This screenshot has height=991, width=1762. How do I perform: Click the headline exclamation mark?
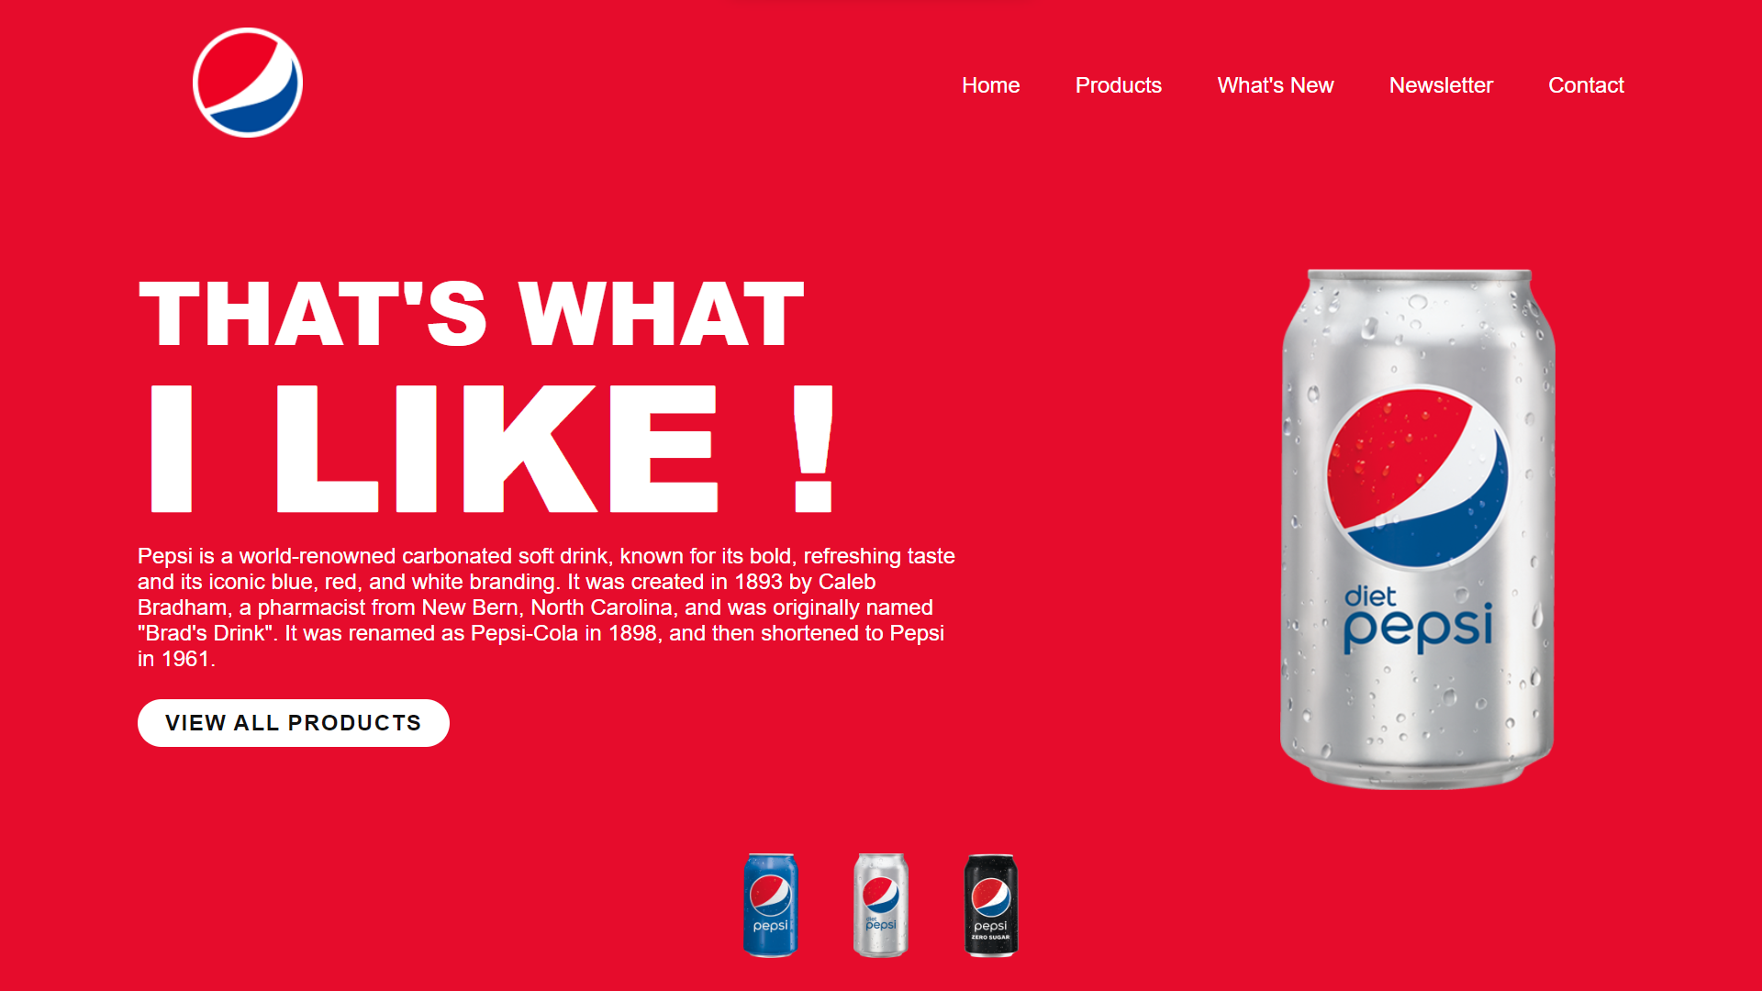point(813,448)
